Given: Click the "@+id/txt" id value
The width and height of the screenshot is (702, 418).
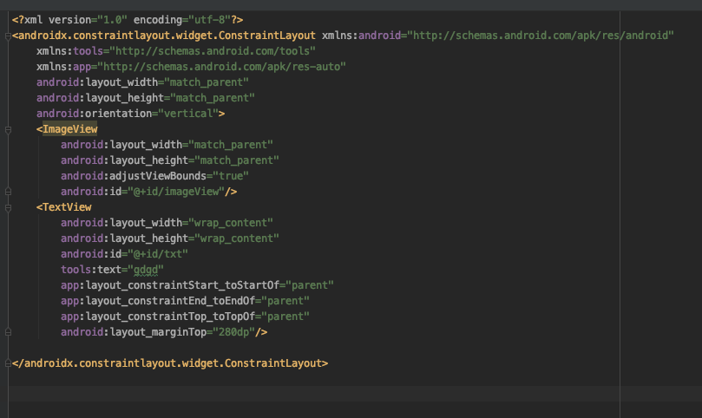Looking at the screenshot, I should [x=158, y=254].
